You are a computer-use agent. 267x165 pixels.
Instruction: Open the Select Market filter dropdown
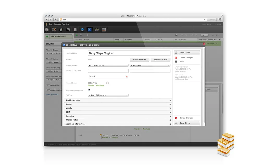tap(54, 62)
